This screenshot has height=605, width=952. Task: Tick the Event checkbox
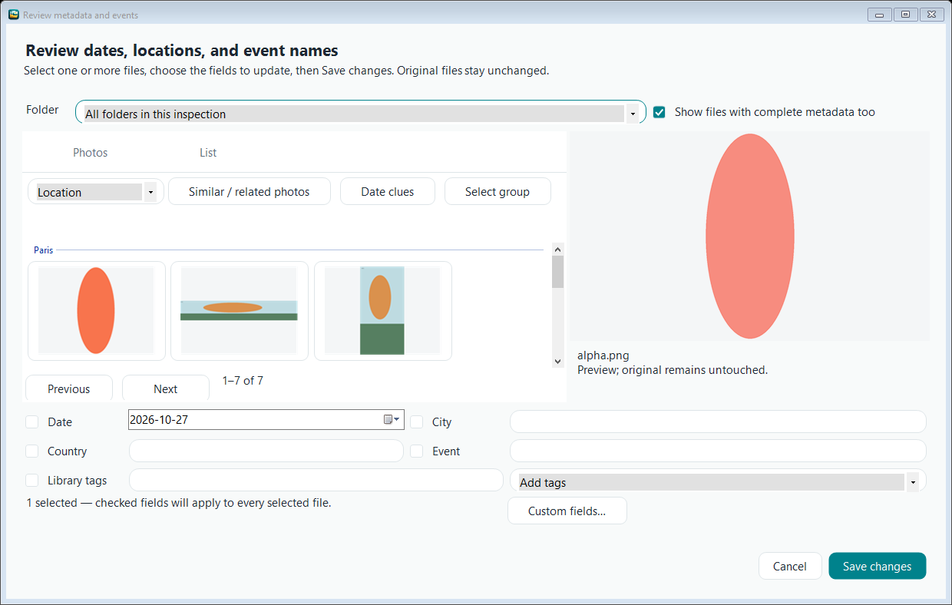point(416,451)
